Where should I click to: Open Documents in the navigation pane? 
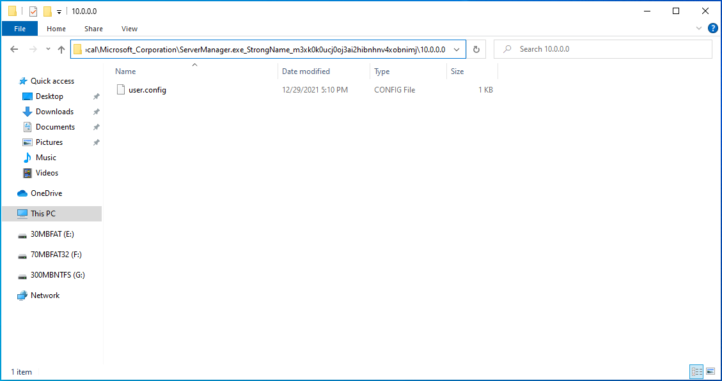click(x=55, y=127)
